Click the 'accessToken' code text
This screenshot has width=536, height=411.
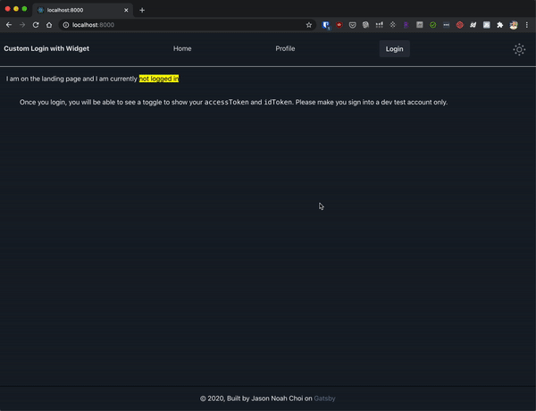(x=226, y=102)
